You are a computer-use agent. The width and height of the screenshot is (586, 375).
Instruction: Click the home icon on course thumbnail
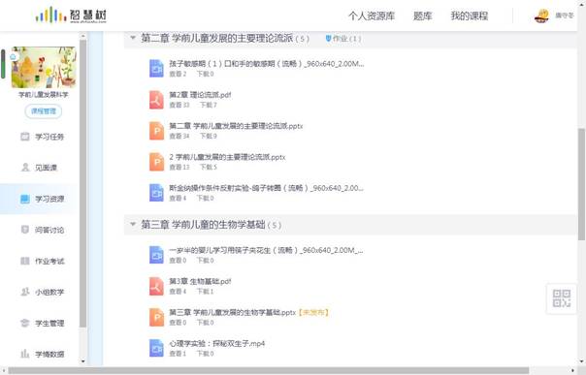(14, 57)
